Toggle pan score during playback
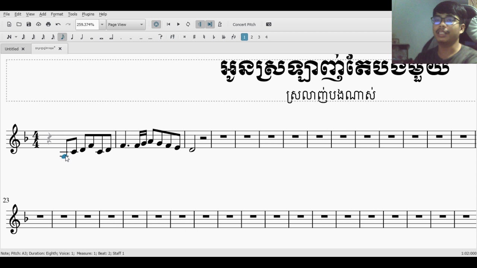 pos(210,25)
